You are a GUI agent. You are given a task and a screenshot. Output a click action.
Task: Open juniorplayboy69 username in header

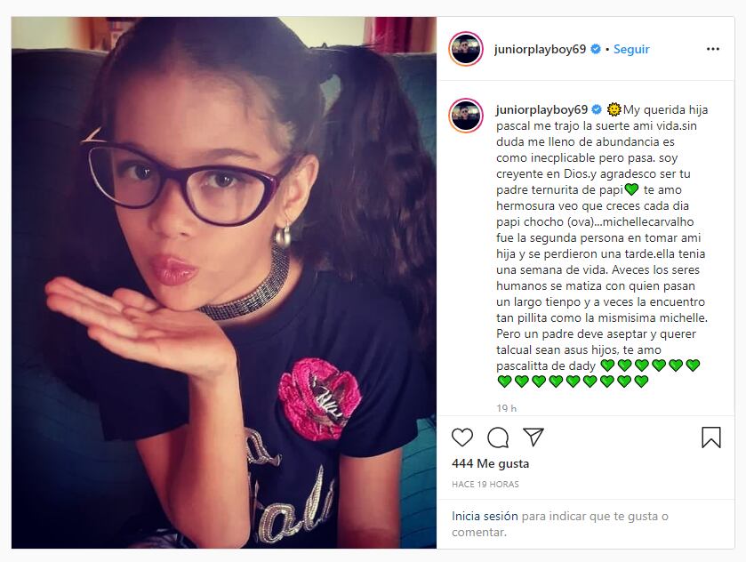pyautogui.click(x=540, y=49)
